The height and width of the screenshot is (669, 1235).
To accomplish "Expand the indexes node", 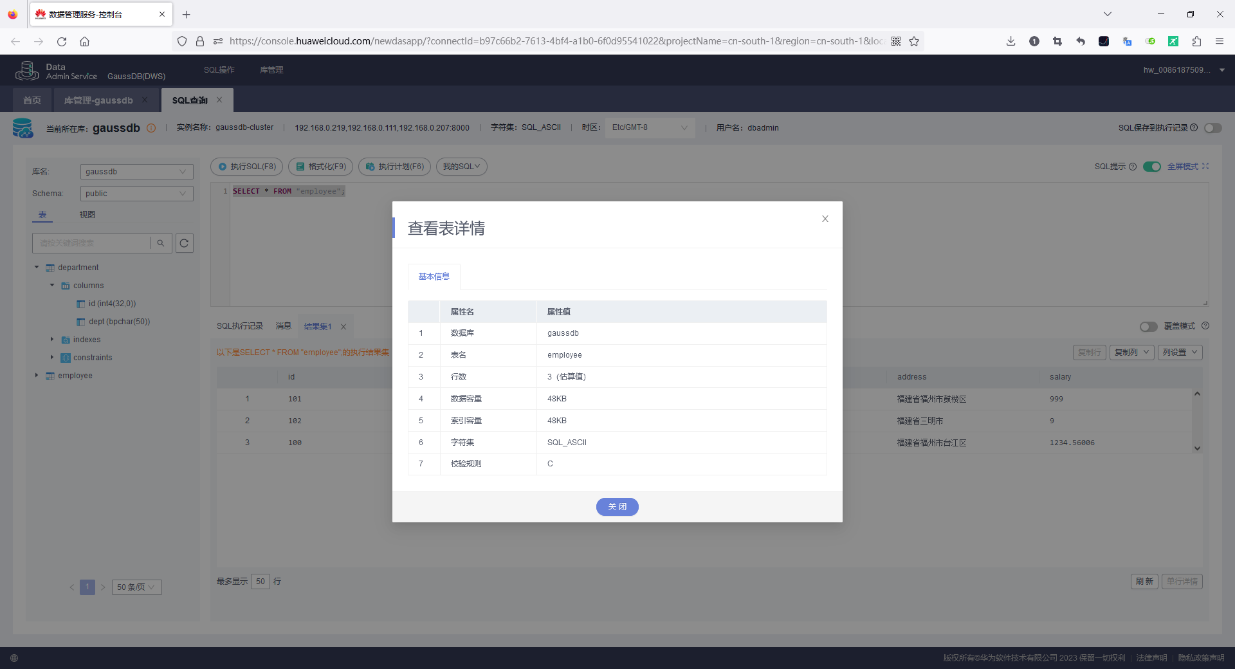I will (52, 340).
